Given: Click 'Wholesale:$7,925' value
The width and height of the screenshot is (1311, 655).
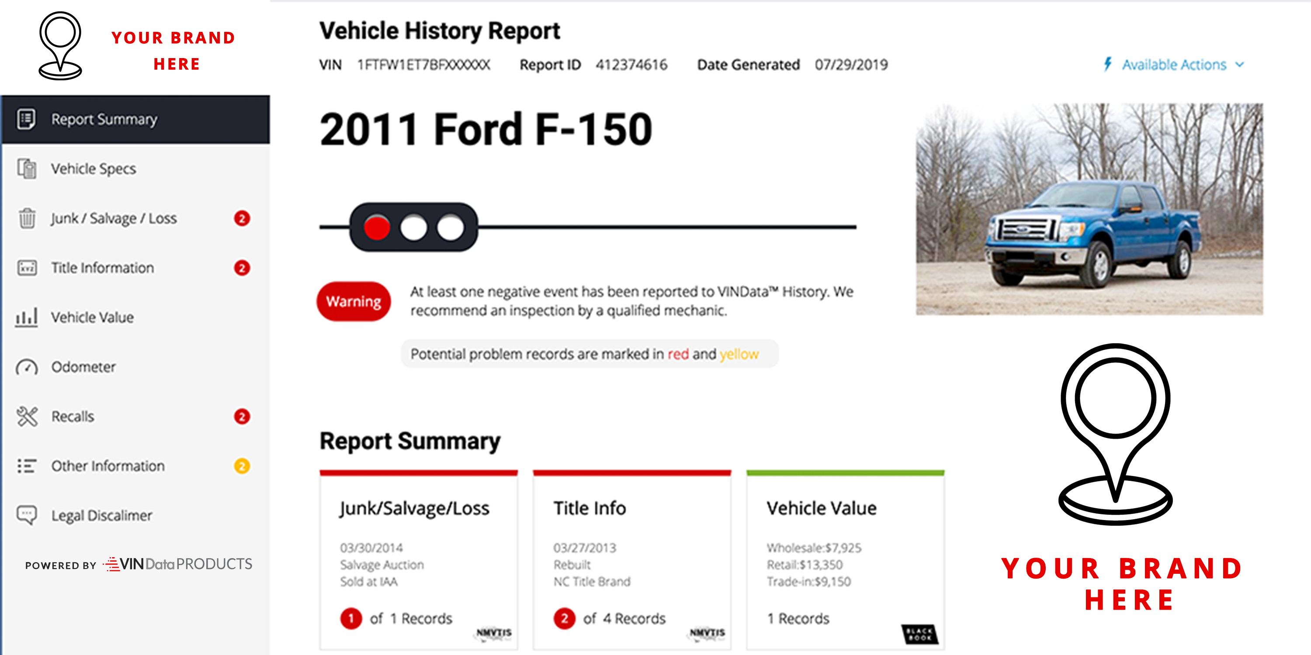Looking at the screenshot, I should 814,548.
